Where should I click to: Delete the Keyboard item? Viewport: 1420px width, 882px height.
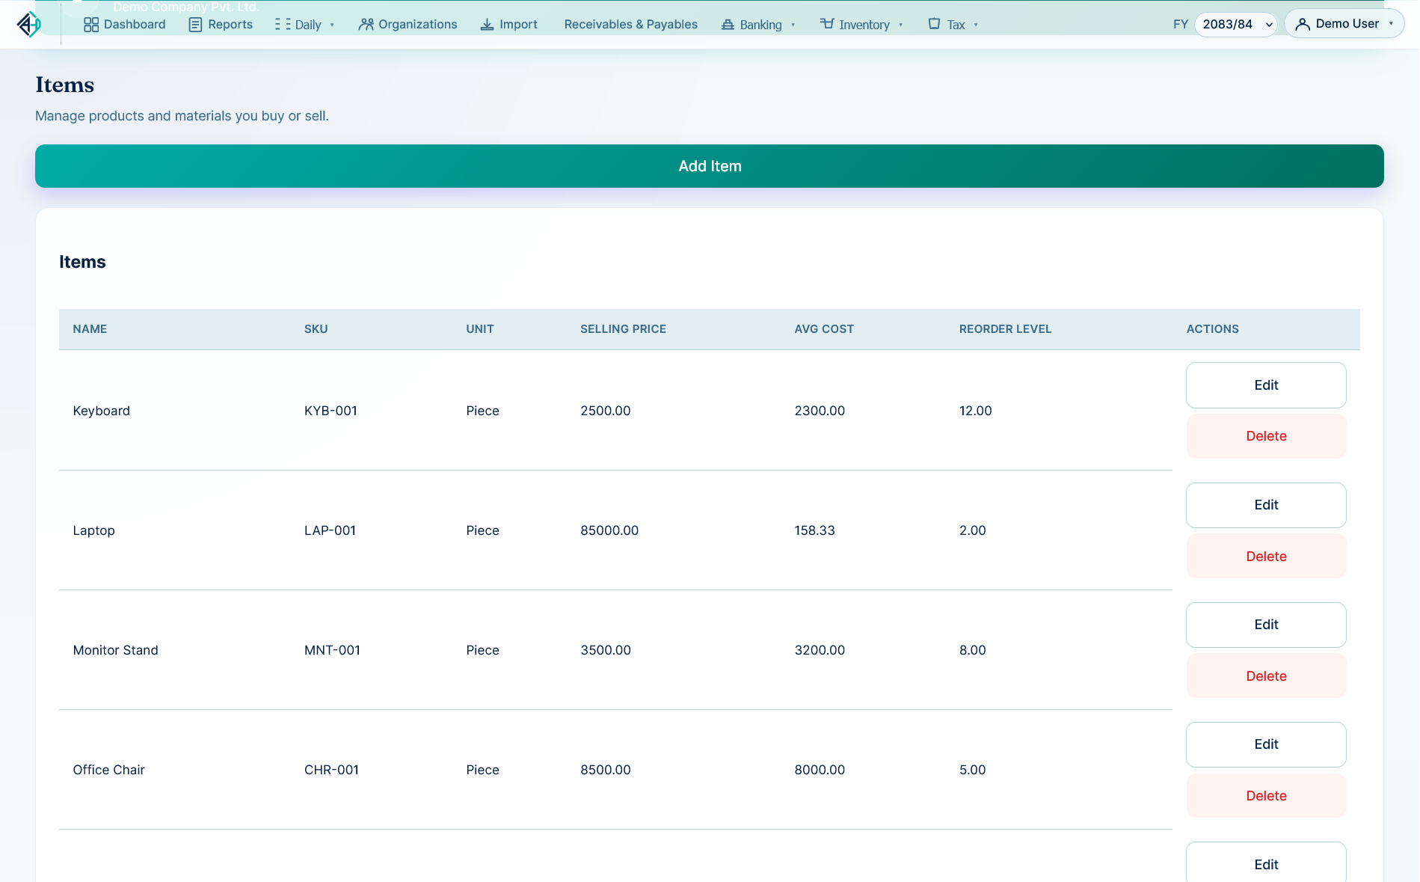1266,436
